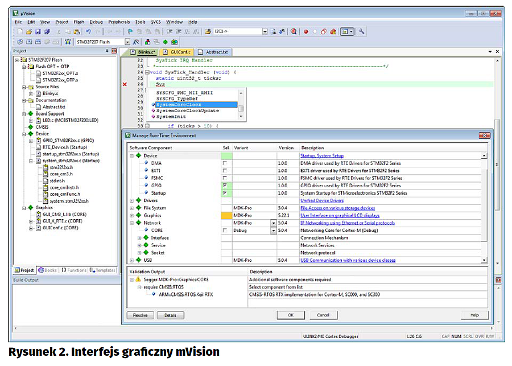Open the Unified Device Drivers link
Image resolution: width=512 pixels, height=366 pixels.
point(321,200)
